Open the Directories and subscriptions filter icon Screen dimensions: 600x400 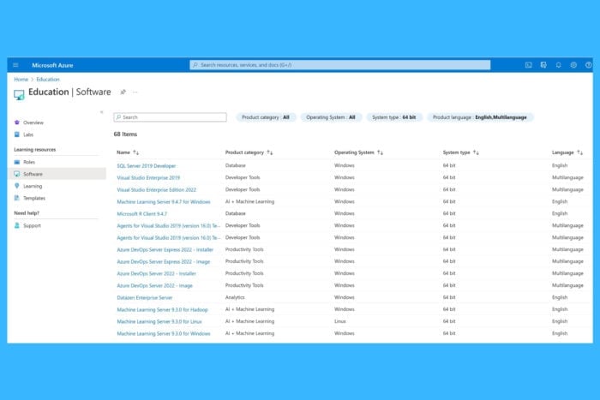543,65
